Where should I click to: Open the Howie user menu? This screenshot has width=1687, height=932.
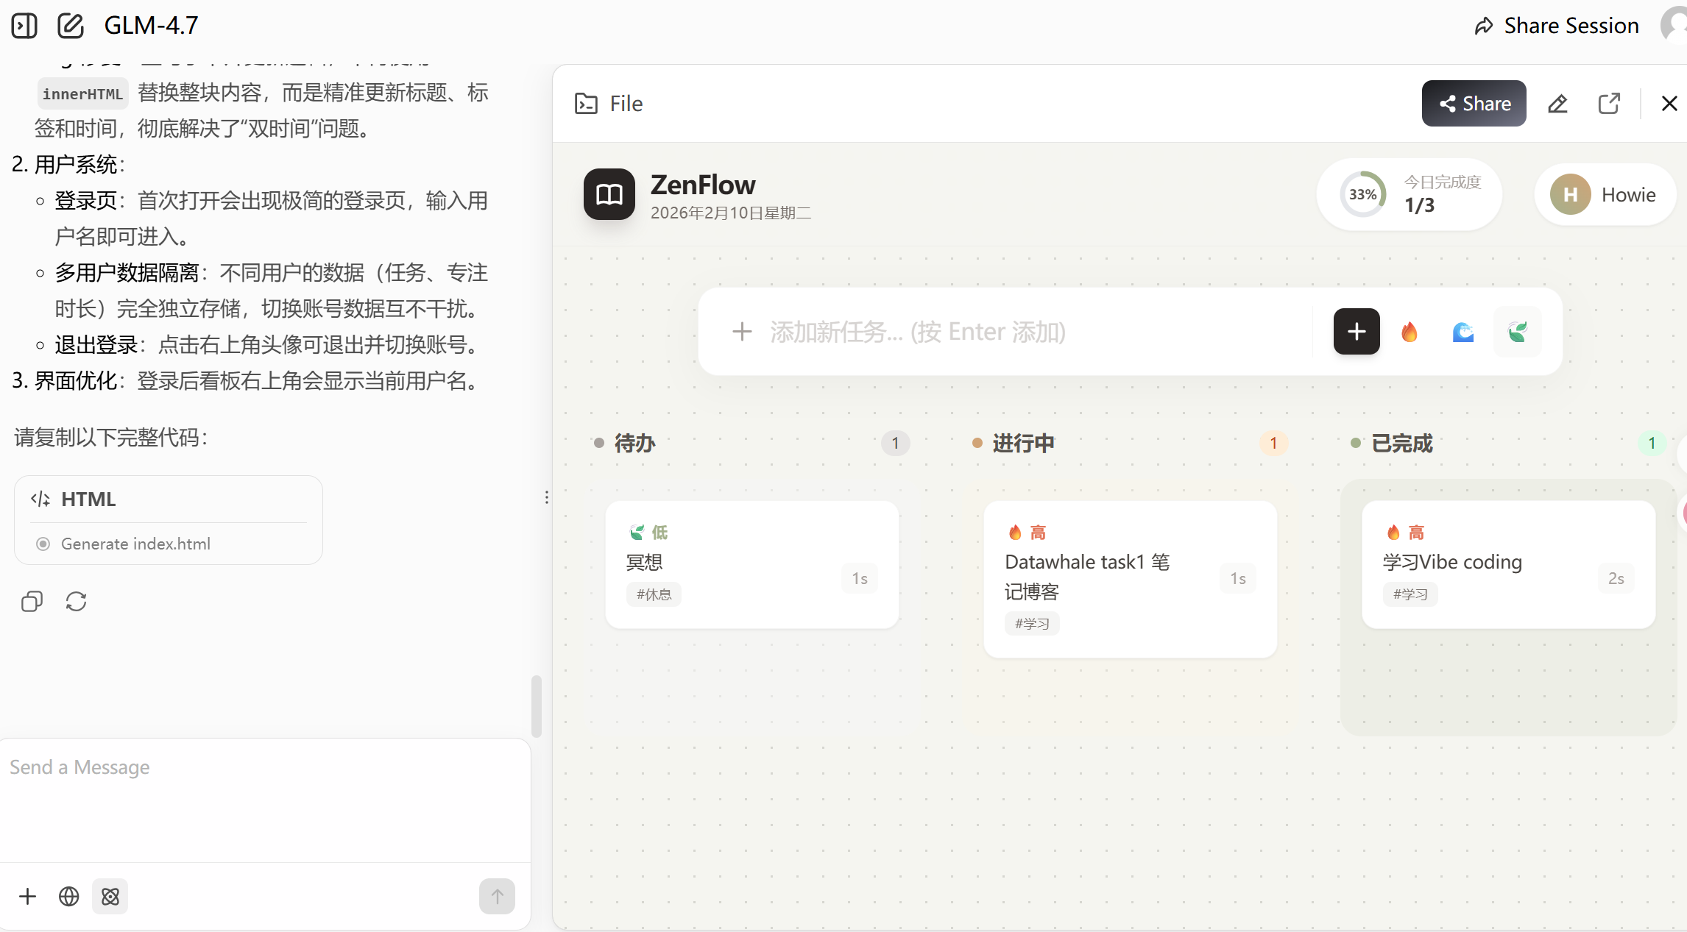click(x=1605, y=195)
